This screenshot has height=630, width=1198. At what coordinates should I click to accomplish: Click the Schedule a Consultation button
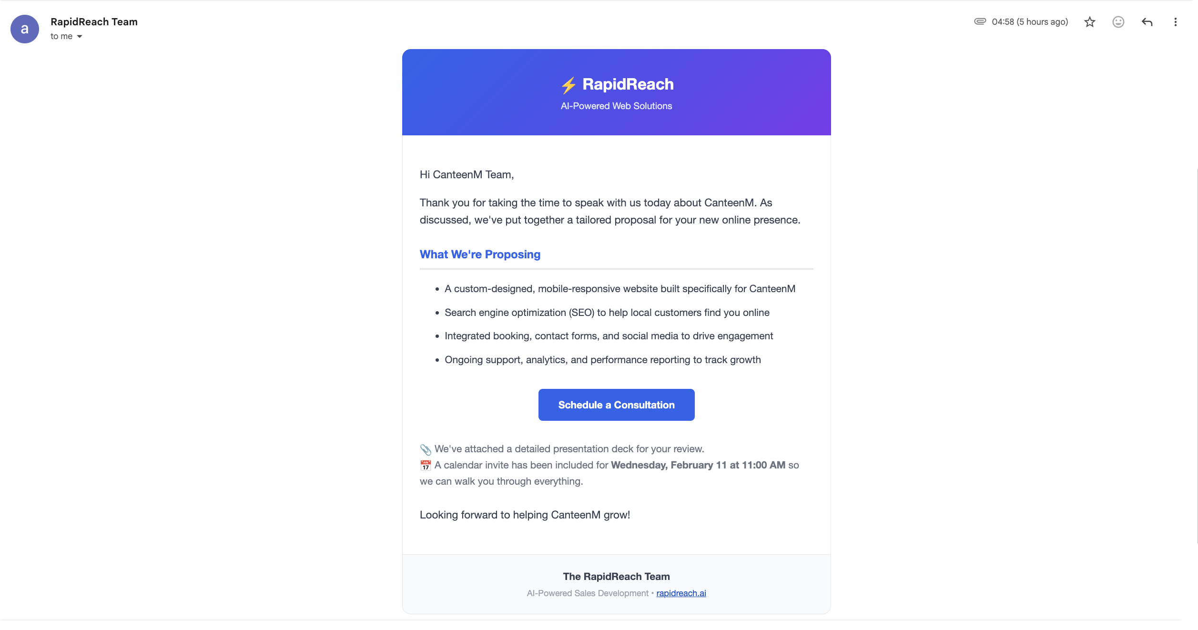(616, 405)
